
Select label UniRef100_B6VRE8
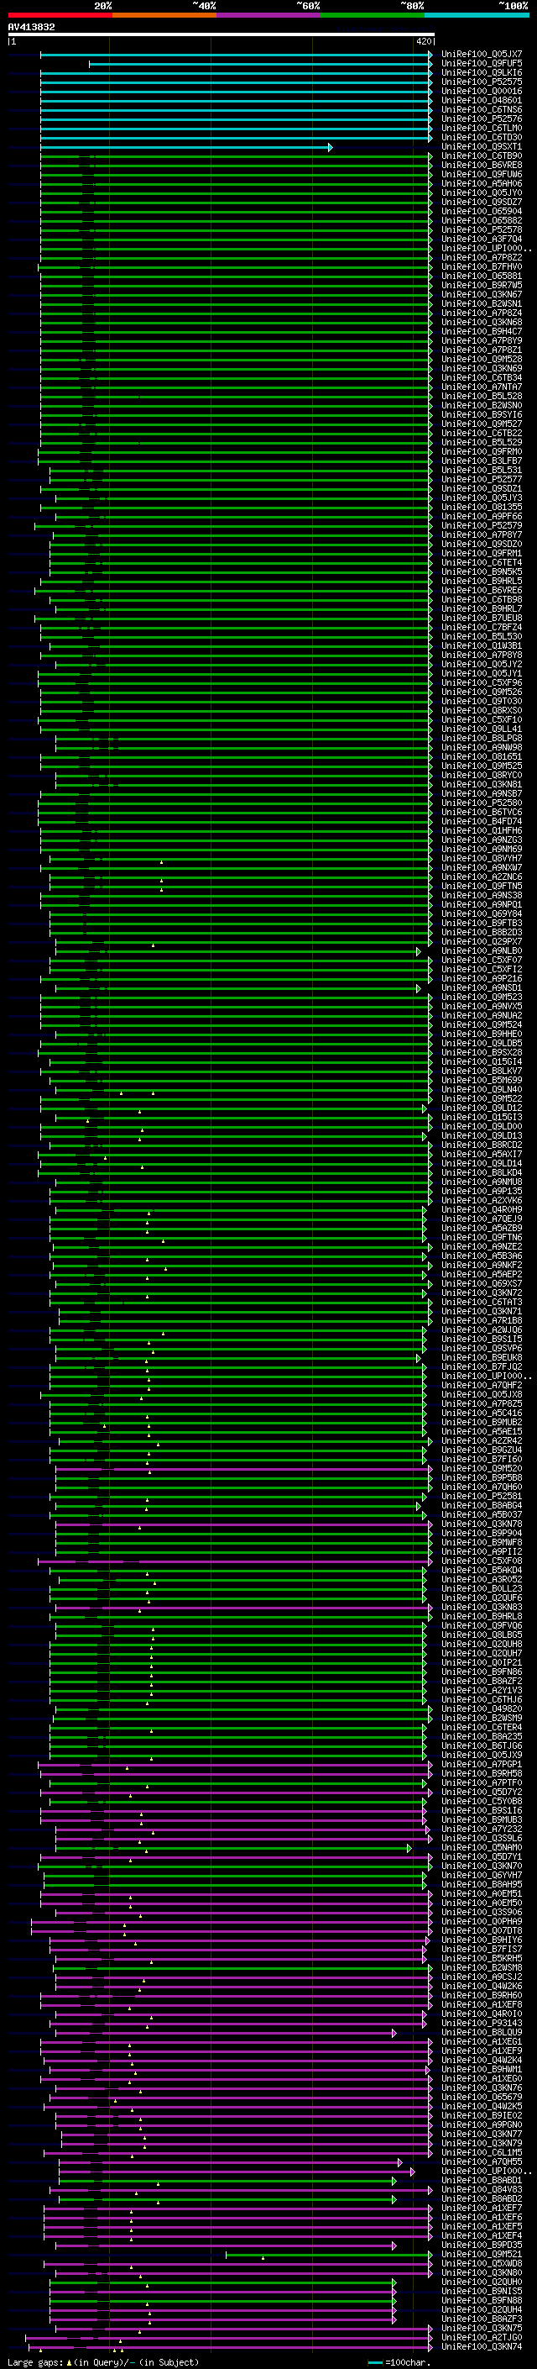point(481,165)
